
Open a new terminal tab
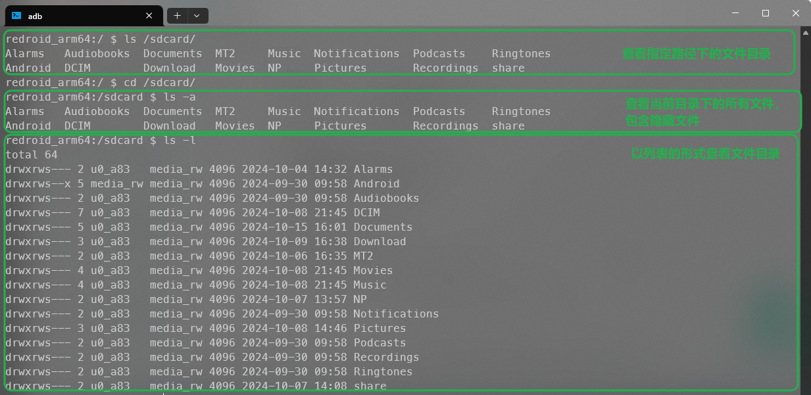(x=178, y=15)
